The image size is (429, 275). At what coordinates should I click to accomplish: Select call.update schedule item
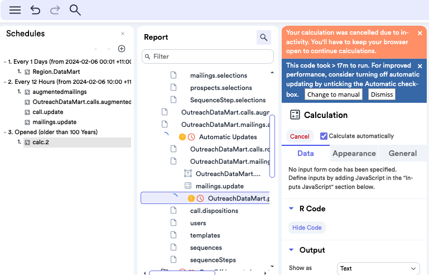47,112
